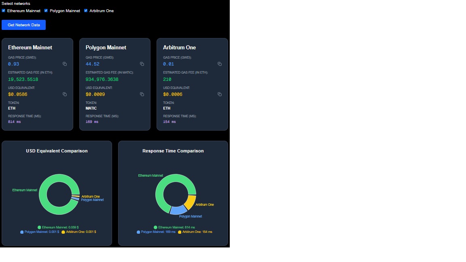This screenshot has height=262, width=466.
Task: Click the 0.93 gas price value
Action: pos(14,64)
